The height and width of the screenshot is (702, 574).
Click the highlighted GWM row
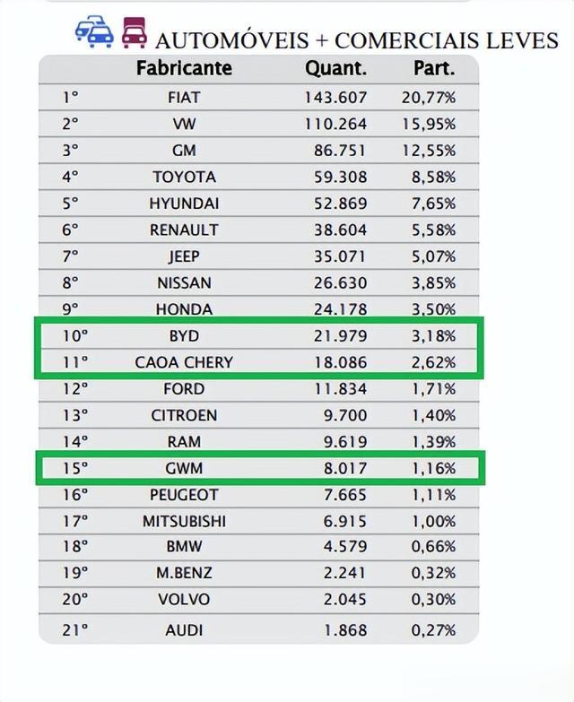[184, 468]
